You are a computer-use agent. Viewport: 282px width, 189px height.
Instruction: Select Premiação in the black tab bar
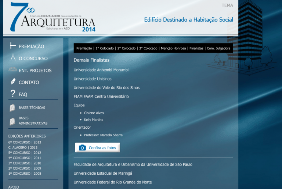click(x=84, y=48)
